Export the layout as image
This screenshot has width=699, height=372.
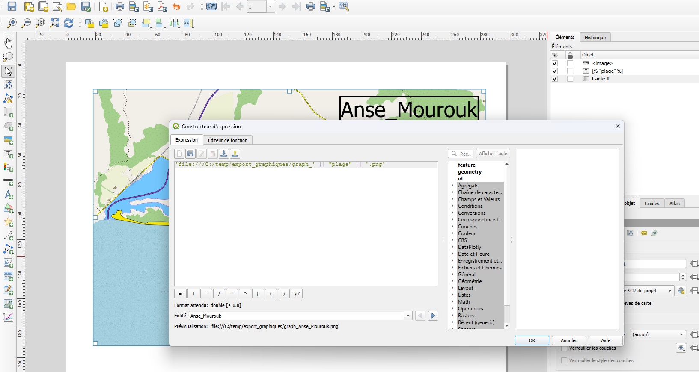134,6
